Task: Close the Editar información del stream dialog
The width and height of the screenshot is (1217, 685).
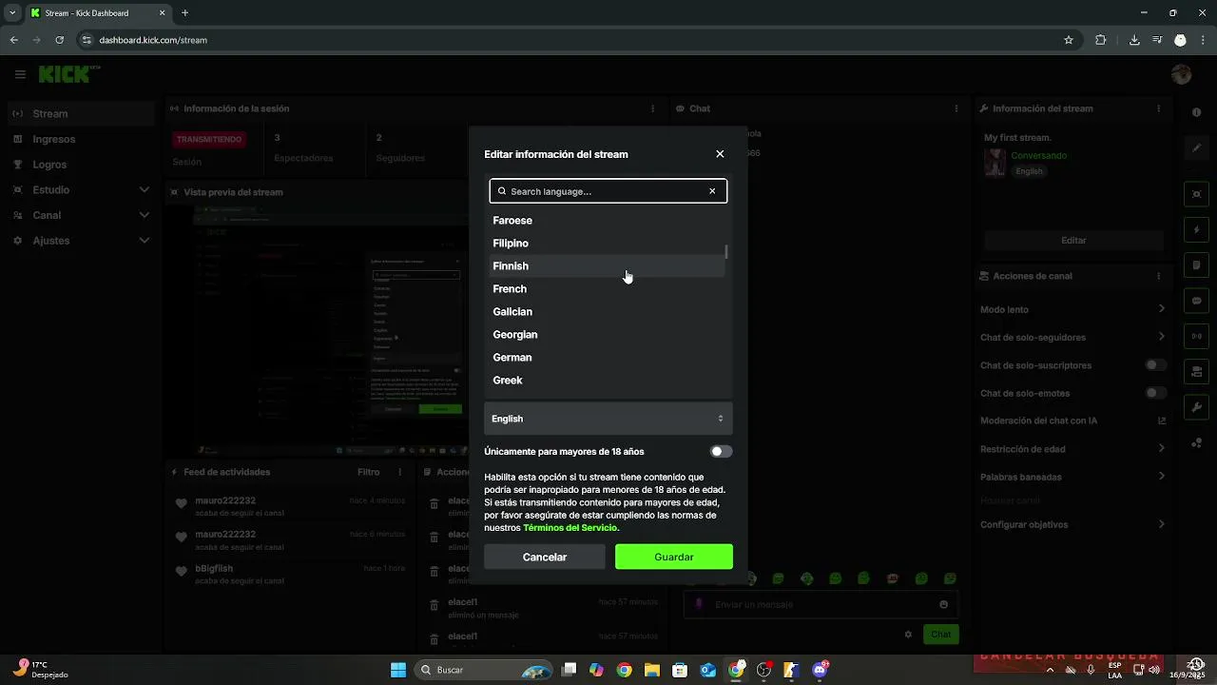Action: point(720,154)
